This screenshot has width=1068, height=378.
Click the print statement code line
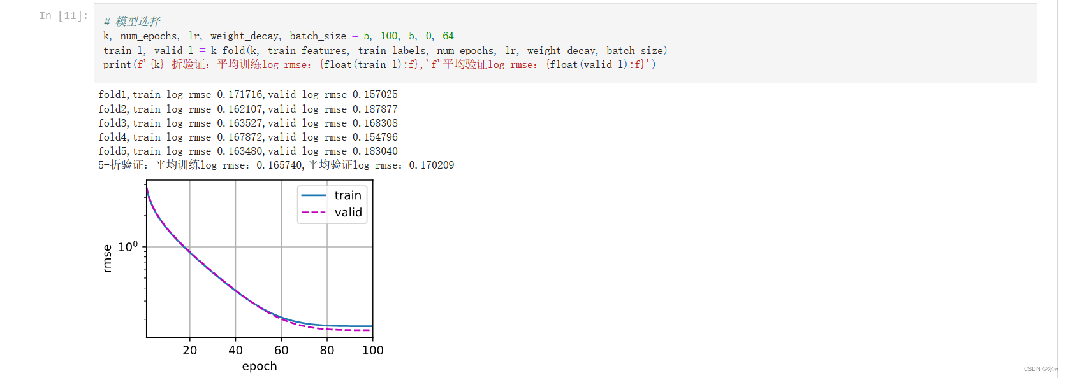pos(379,64)
